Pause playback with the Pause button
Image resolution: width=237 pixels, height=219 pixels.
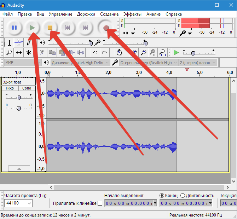(14, 28)
